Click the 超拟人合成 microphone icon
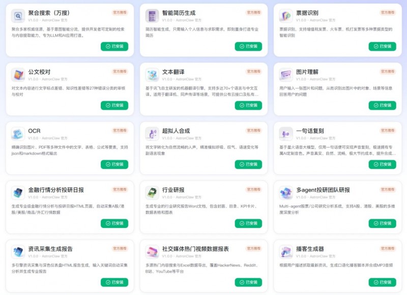Viewport: 407px width, 295px height. pos(152,134)
